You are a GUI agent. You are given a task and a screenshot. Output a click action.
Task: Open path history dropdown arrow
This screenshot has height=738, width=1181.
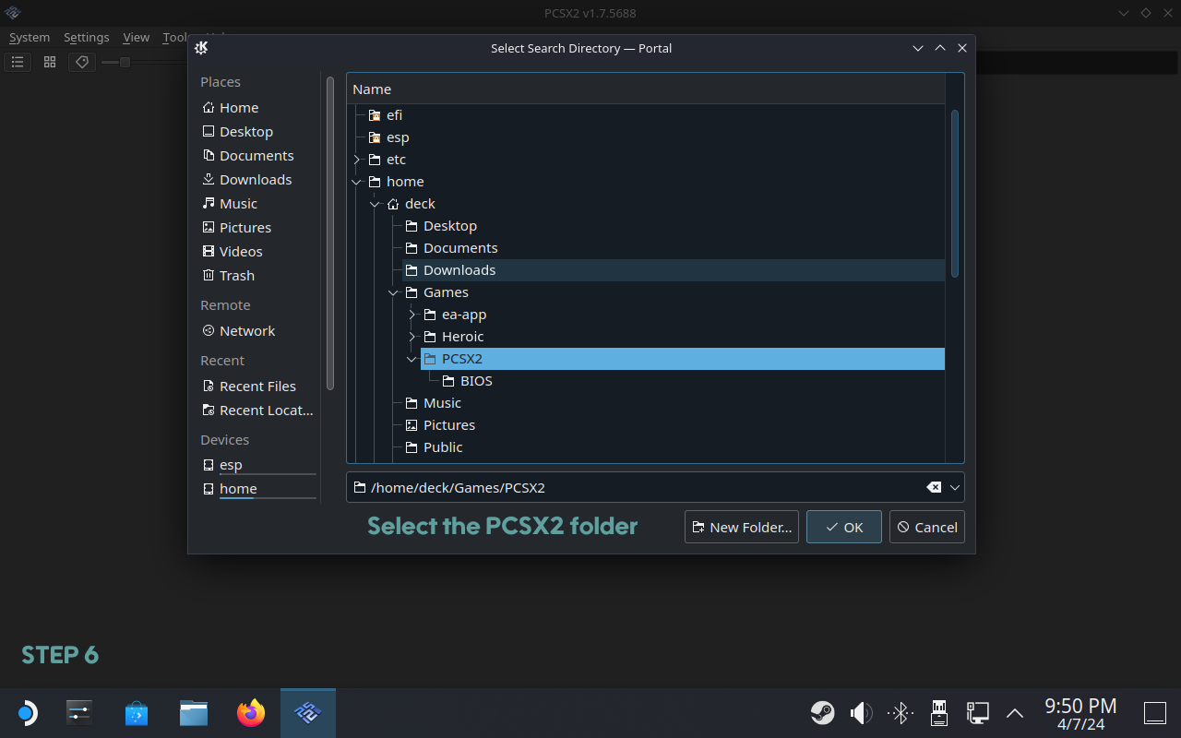click(955, 487)
